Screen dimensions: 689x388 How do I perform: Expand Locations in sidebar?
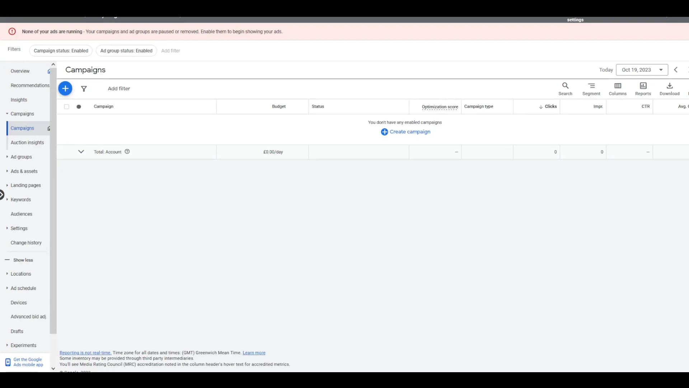pos(7,274)
